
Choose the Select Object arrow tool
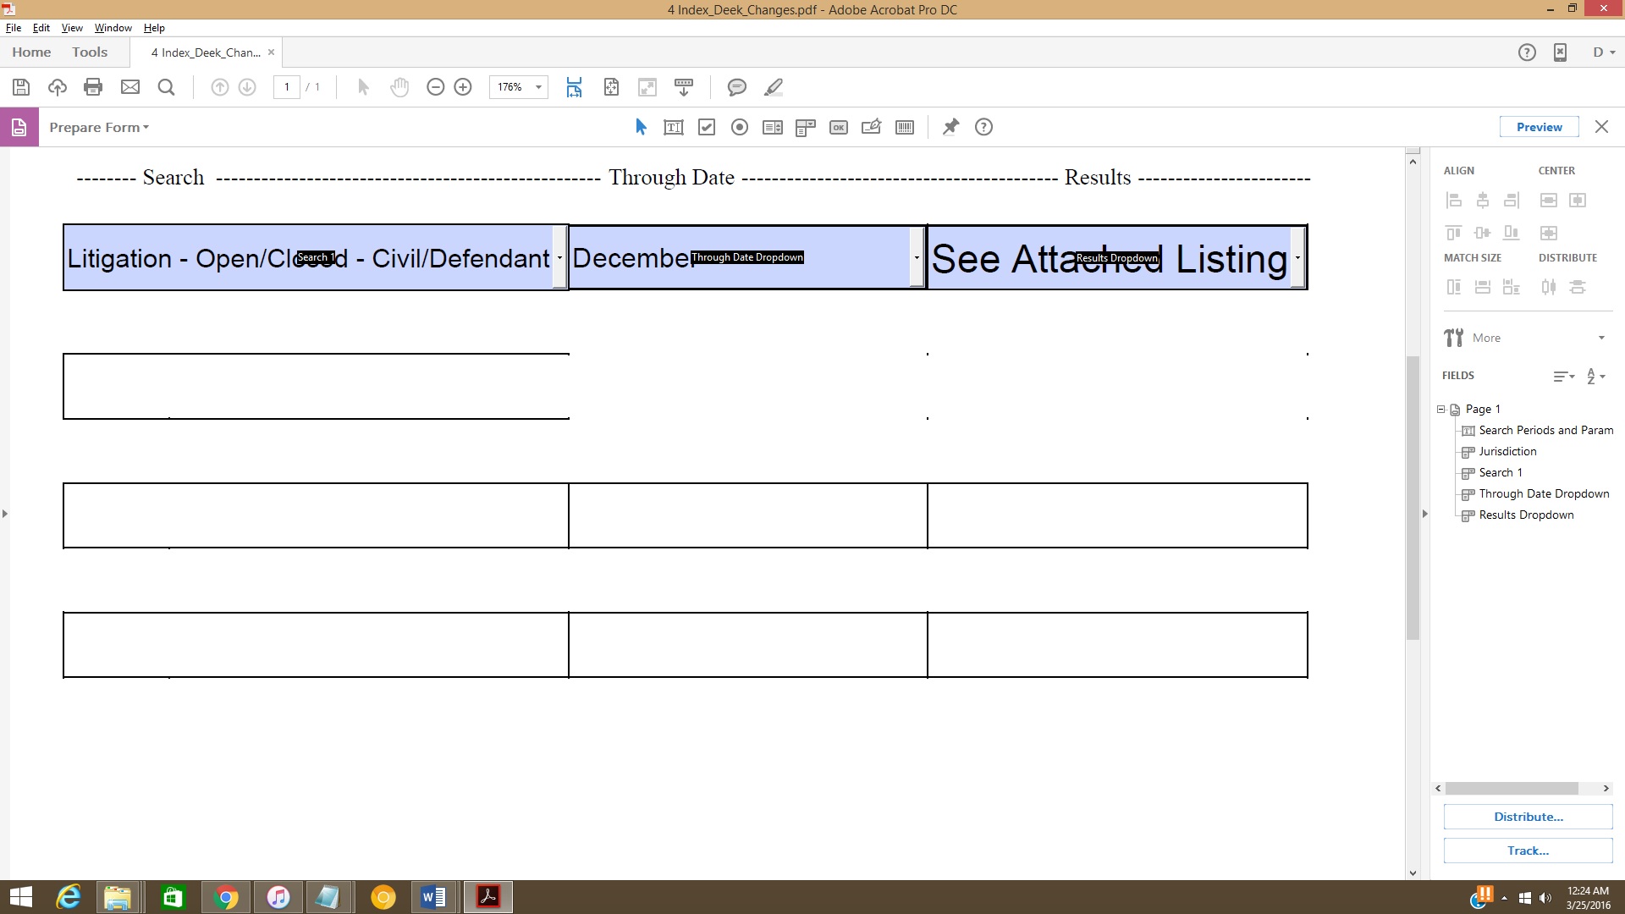641,127
